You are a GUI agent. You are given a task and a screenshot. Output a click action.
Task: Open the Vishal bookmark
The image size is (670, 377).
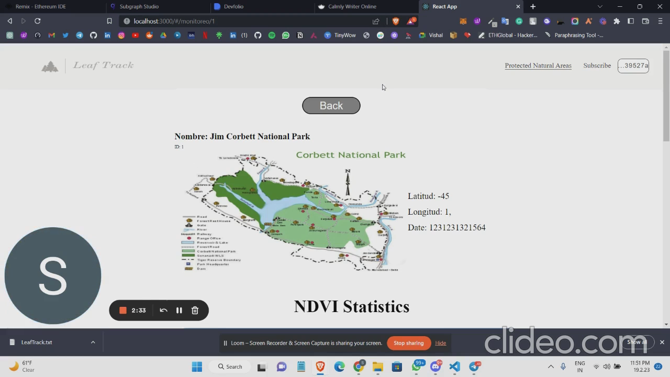431,35
